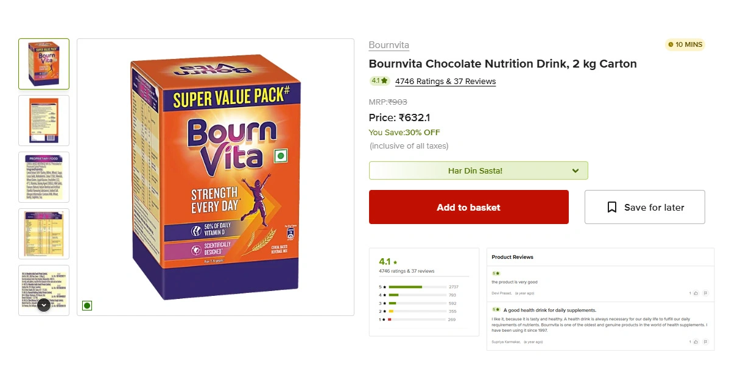Image resolution: width=732 pixels, height=386 pixels.
Task: Click the 10 MINS delivery clock badge
Action: tap(685, 44)
